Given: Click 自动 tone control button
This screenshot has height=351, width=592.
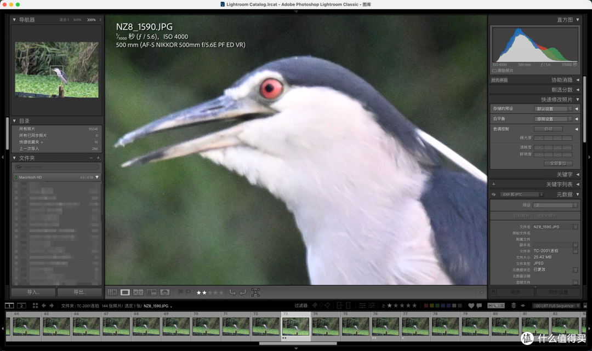Looking at the screenshot, I should [548, 129].
